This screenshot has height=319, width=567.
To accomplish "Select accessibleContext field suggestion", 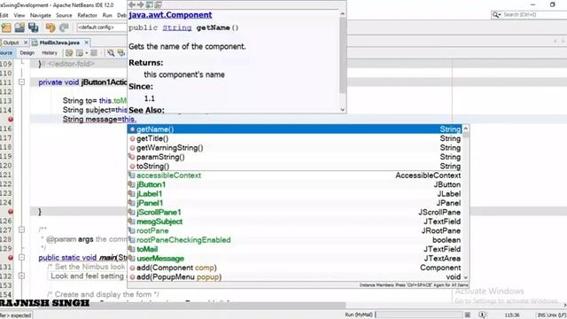I will (x=295, y=175).
